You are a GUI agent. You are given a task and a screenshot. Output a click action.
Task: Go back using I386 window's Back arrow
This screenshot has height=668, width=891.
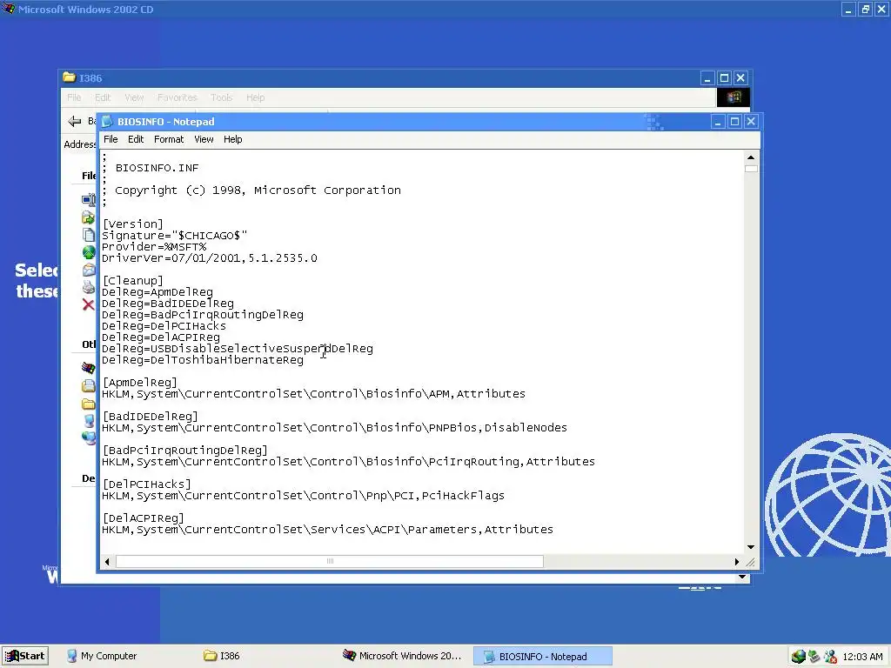(x=75, y=121)
